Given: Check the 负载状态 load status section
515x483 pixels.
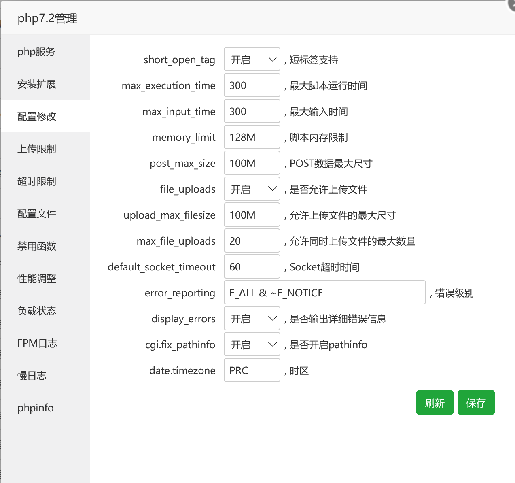Looking at the screenshot, I should coord(37,311).
